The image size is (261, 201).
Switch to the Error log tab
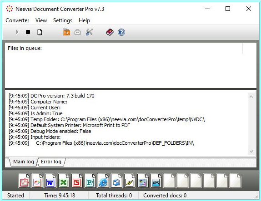click(x=51, y=162)
